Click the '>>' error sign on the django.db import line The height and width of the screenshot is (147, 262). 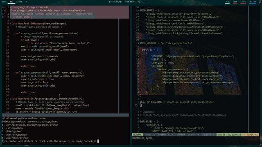coord(3,7)
